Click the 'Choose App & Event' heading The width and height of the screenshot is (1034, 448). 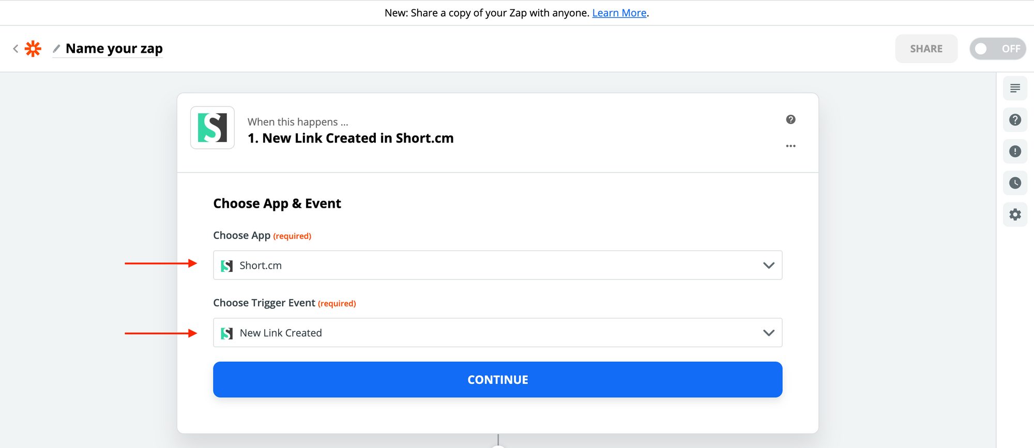coord(277,204)
